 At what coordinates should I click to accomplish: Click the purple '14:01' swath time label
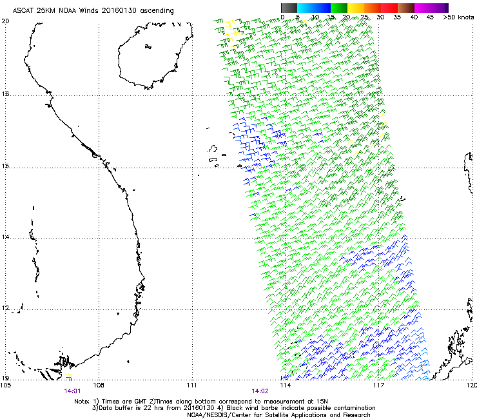(x=72, y=391)
